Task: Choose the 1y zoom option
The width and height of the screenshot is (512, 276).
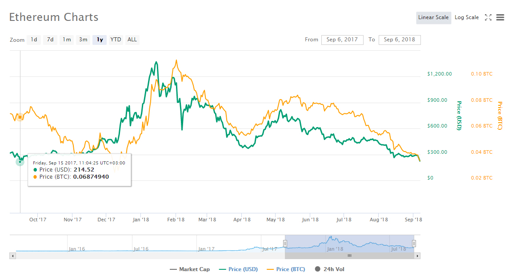Action: pyautogui.click(x=100, y=40)
